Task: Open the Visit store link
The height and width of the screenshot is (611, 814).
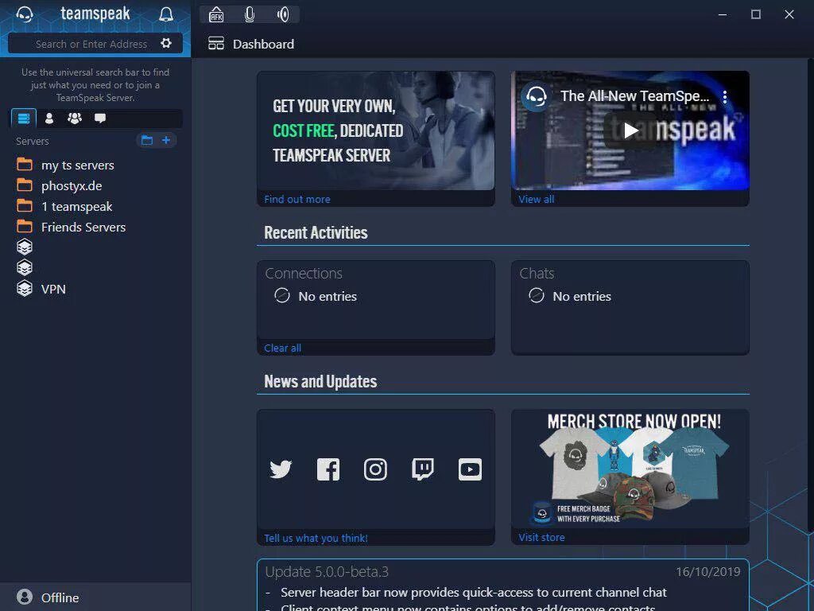Action: coord(541,537)
